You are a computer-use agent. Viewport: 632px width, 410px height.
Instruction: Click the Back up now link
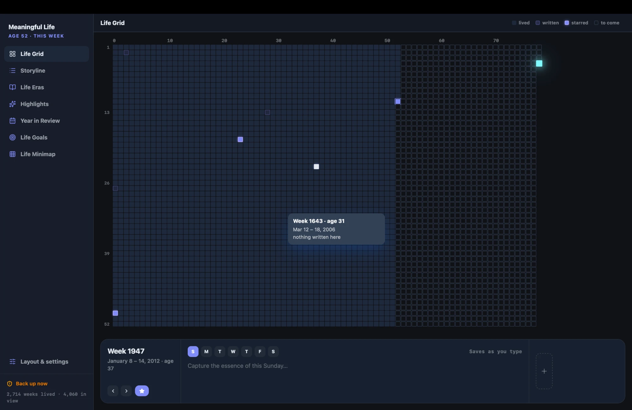(32, 384)
